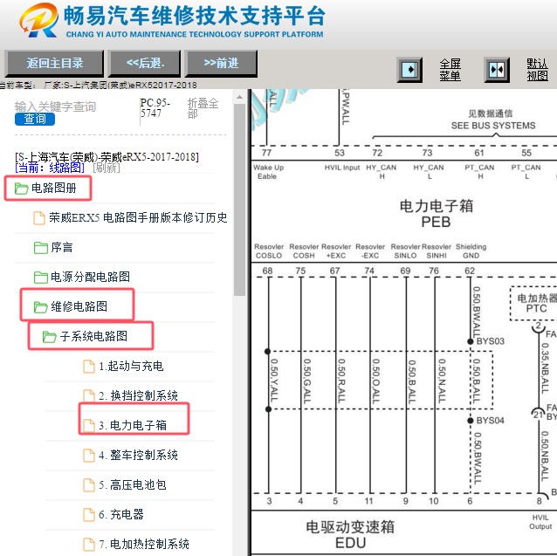This screenshot has width=557, height=556.
Task: Click the 电加热器 PTC box in diagram
Action: [534, 303]
